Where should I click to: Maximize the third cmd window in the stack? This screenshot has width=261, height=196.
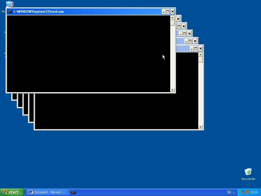coord(179,26)
